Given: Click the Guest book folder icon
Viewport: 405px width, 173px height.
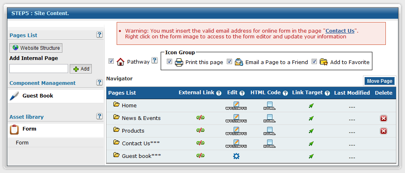Looking at the screenshot, I should (x=117, y=155).
